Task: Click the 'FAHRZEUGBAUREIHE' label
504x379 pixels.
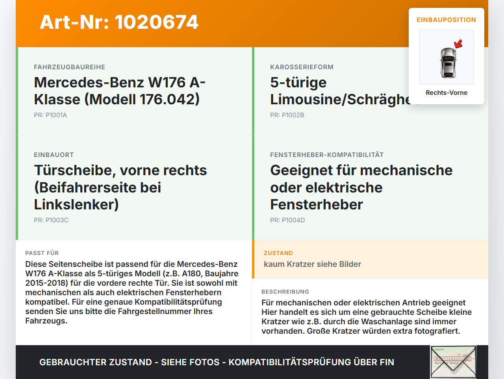Action: pyautogui.click(x=69, y=67)
